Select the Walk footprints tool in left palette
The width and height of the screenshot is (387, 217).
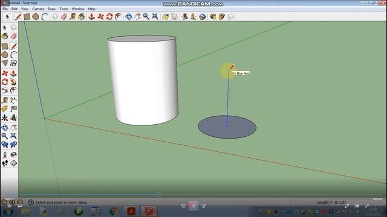point(5,163)
